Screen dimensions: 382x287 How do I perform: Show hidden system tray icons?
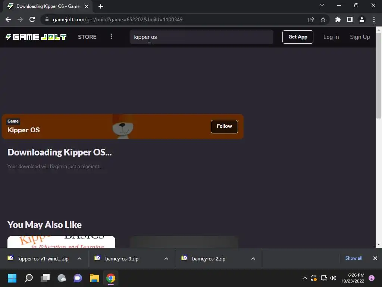[x=305, y=278]
